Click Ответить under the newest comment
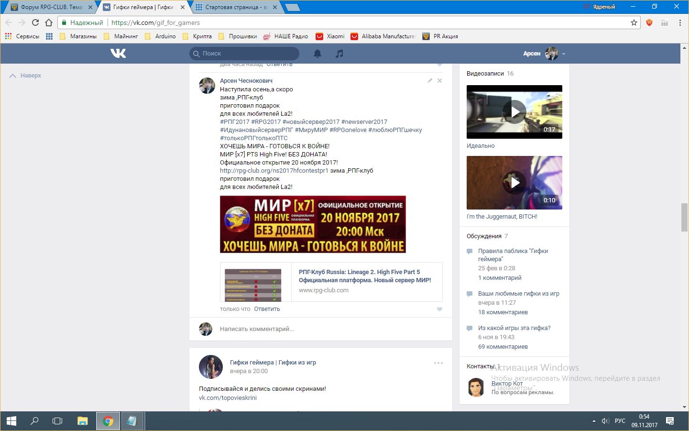This screenshot has height=431, width=689. point(267,309)
